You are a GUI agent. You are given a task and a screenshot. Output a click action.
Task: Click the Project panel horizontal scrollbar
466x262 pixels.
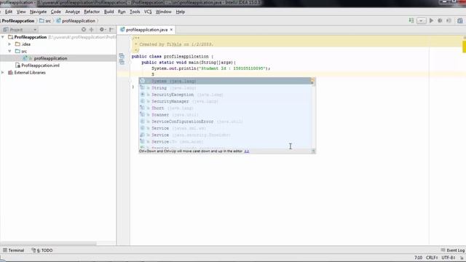point(48,244)
